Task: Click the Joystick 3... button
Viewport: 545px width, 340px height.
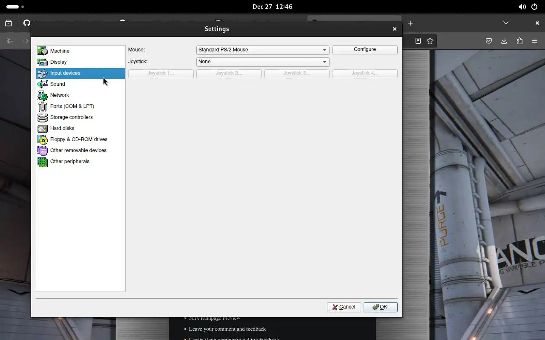Action: pyautogui.click(x=297, y=74)
